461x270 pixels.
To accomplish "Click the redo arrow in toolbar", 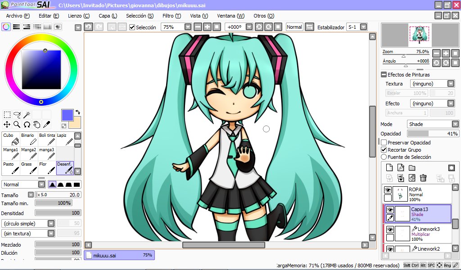I will tap(99, 27).
